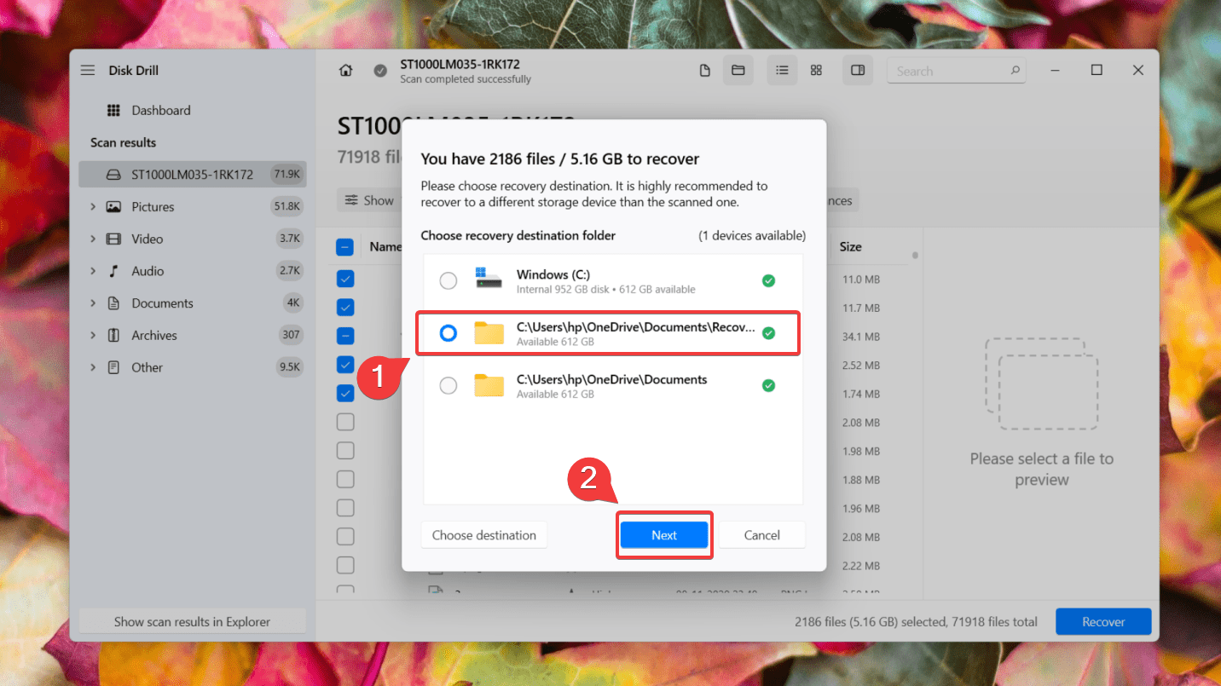Toggle the select-all checkbox in Name header
The width and height of the screenshot is (1221, 686).
tap(344, 247)
